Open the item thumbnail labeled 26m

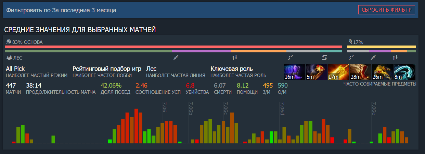(x=383, y=72)
